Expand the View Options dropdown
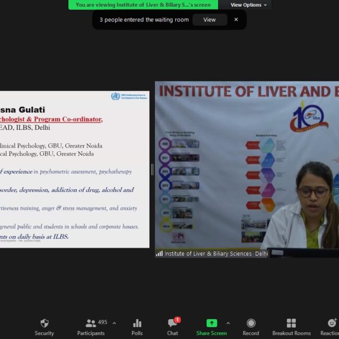 (x=249, y=5)
